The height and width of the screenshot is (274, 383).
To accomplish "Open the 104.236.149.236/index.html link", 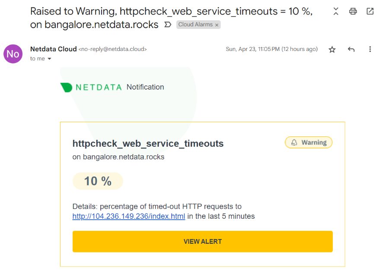I will (129, 216).
